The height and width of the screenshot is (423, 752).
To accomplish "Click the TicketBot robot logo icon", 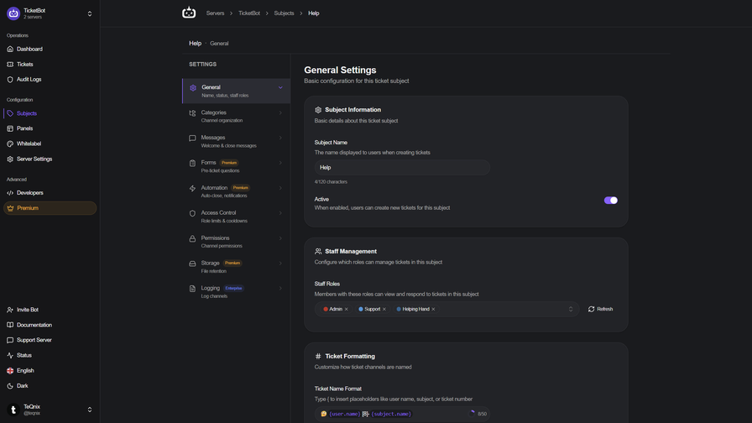I will click(x=189, y=13).
